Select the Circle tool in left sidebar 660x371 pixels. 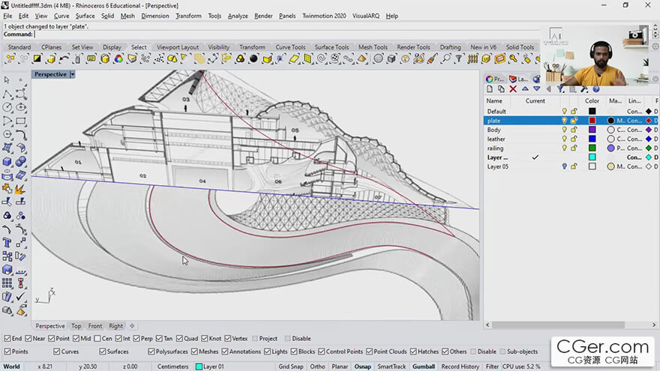coord(7,108)
